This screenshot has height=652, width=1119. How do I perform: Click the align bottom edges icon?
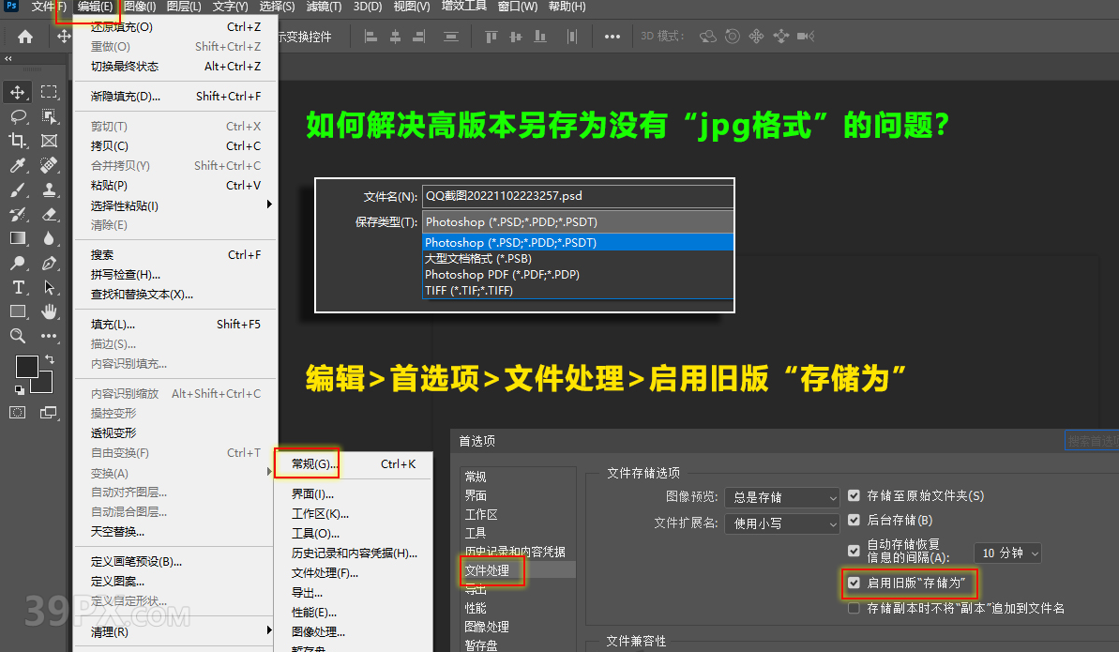(540, 37)
